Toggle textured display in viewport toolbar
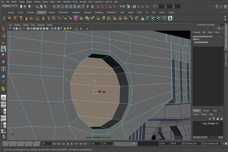Image resolution: width=228 pixels, height=152 pixels. [62, 28]
